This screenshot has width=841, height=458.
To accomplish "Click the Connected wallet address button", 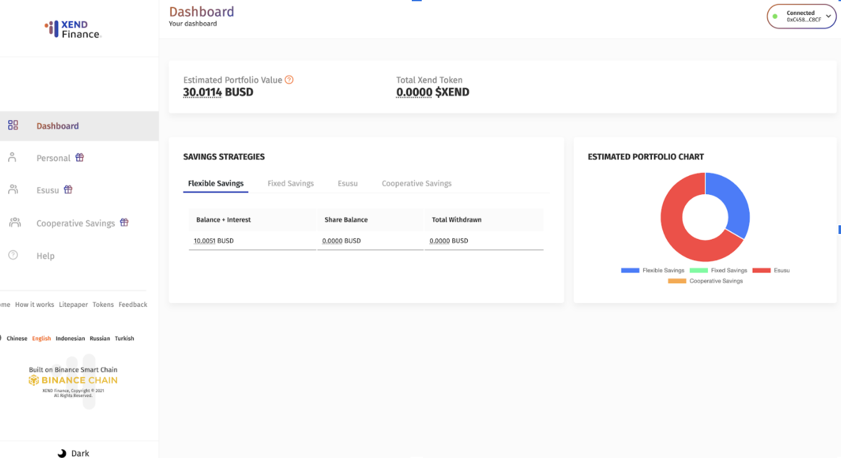I will (x=802, y=16).
